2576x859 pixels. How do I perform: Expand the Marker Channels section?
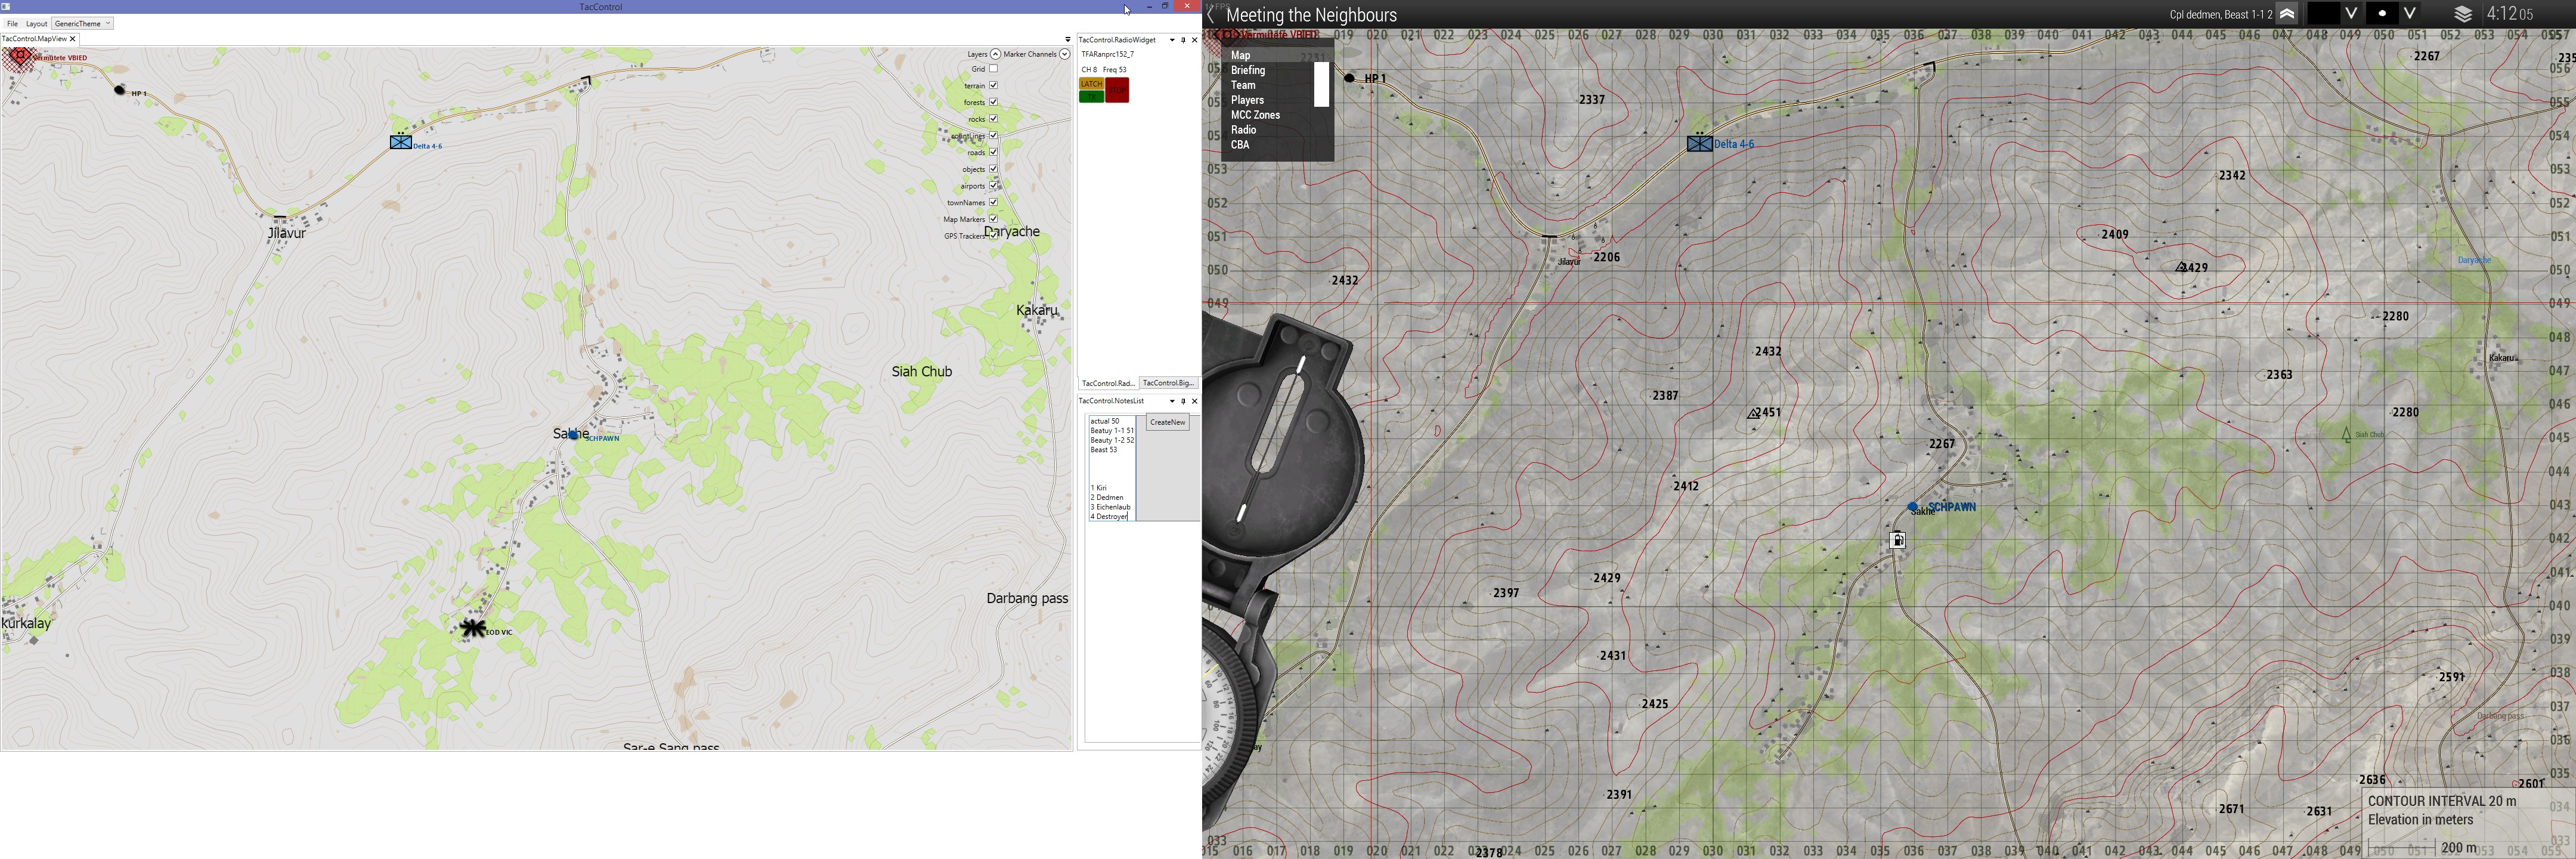tap(1064, 54)
